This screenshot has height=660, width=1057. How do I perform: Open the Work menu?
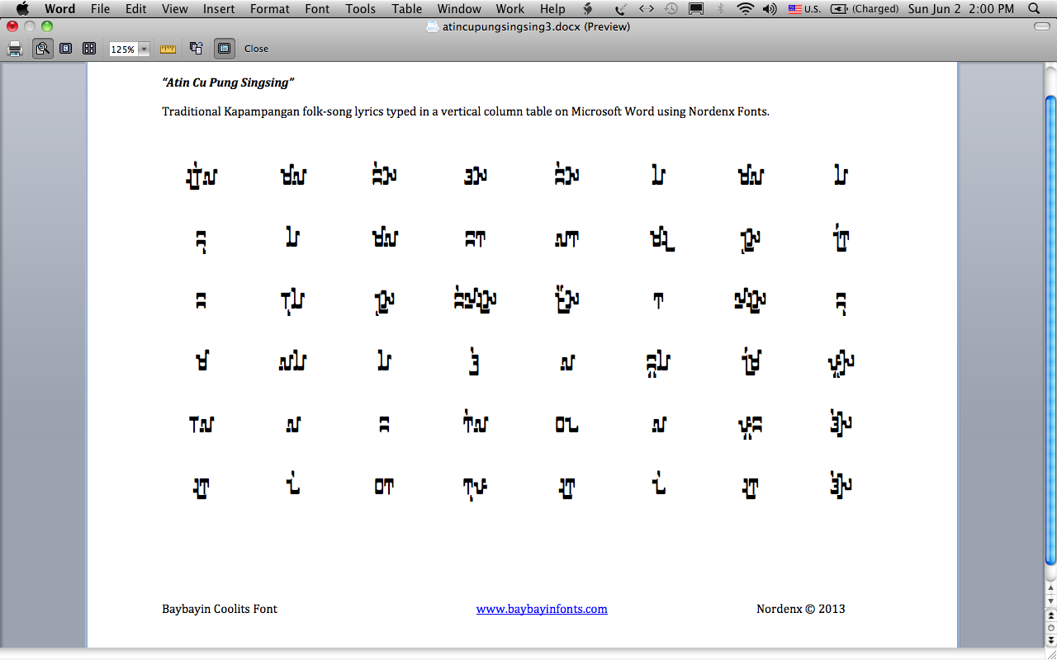click(510, 9)
